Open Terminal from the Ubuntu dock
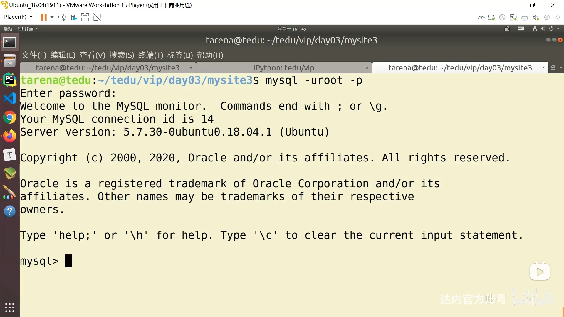Image resolution: width=564 pixels, height=317 pixels. pos(10,43)
